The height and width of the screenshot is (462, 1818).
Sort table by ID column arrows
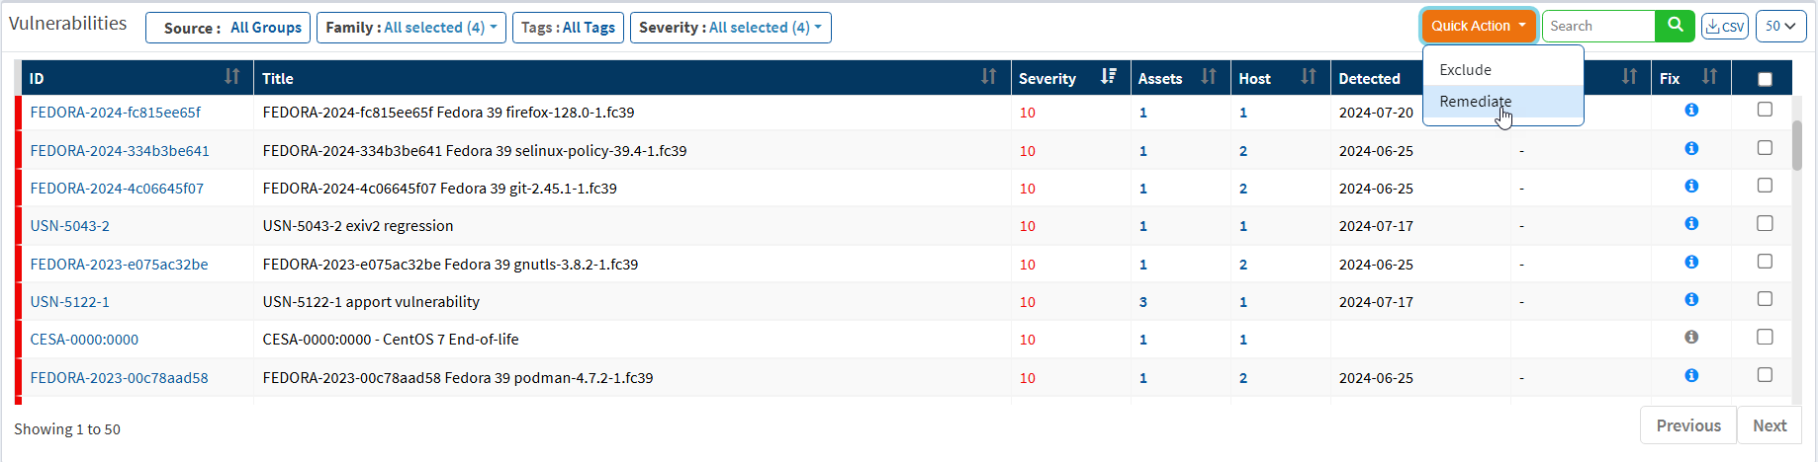pos(231,77)
